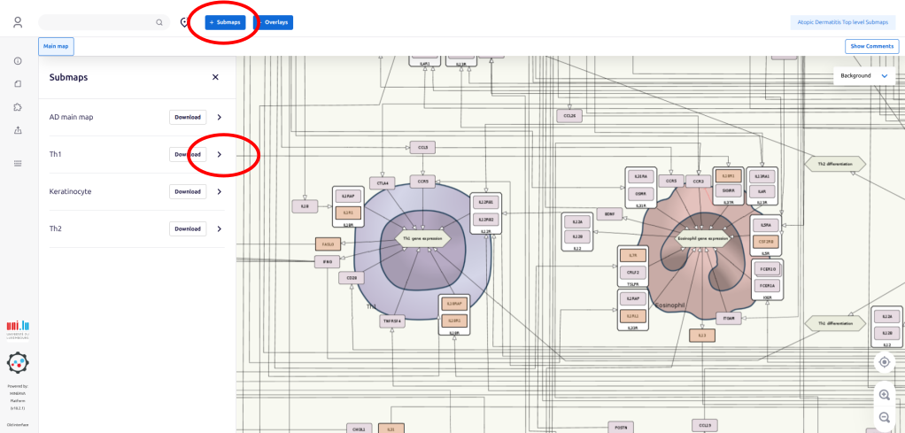Click the Show Comments button
Image resolution: width=905 pixels, height=433 pixels.
click(871, 46)
